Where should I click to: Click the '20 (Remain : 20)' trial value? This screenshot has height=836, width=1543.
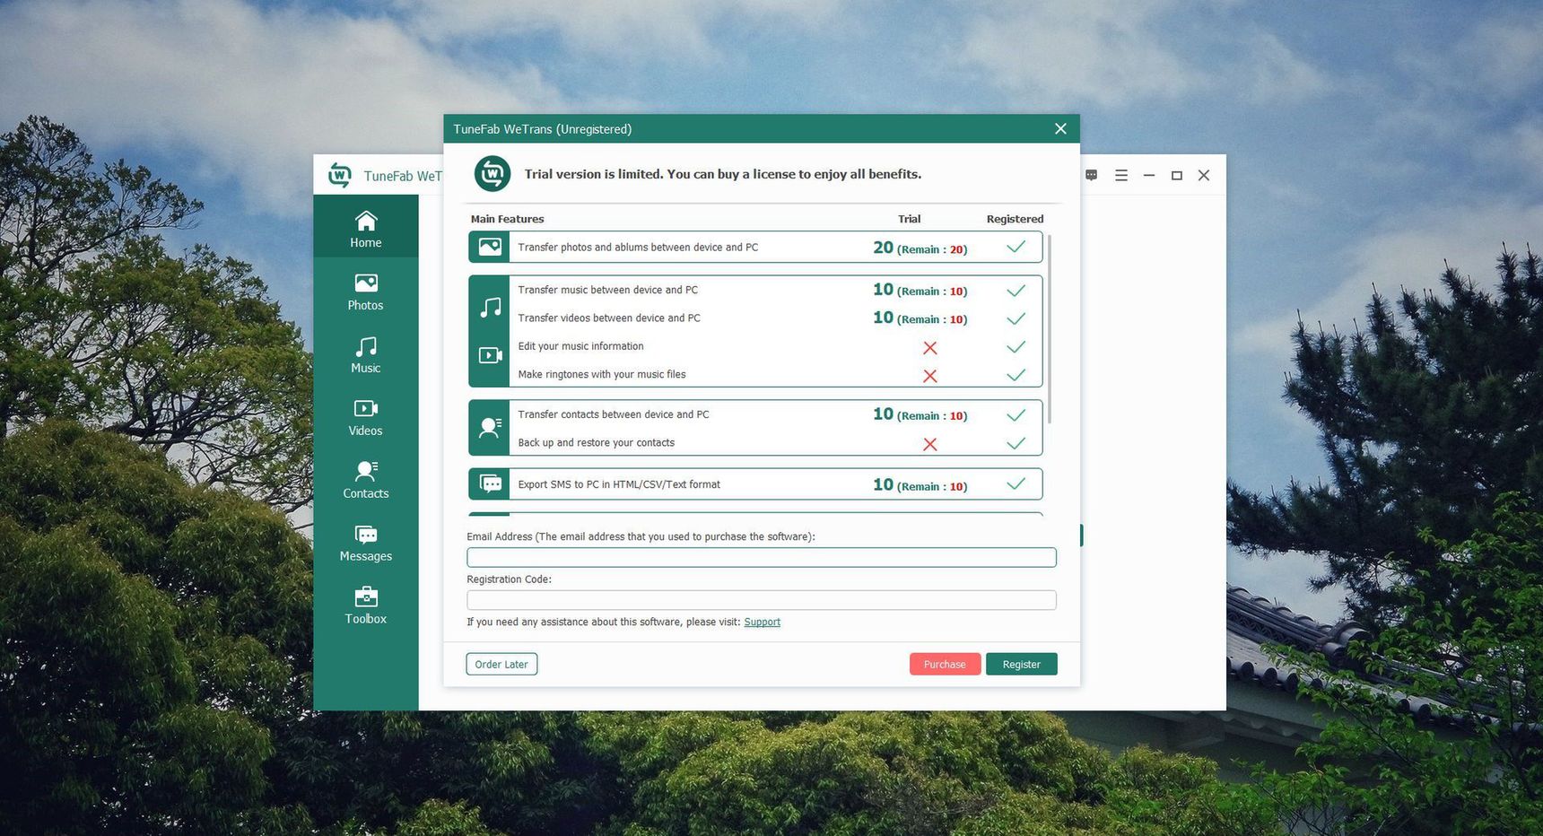point(920,248)
